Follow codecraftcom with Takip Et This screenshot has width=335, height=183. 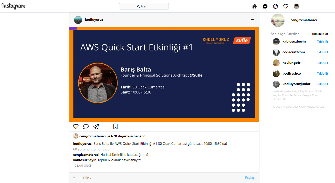(x=322, y=52)
